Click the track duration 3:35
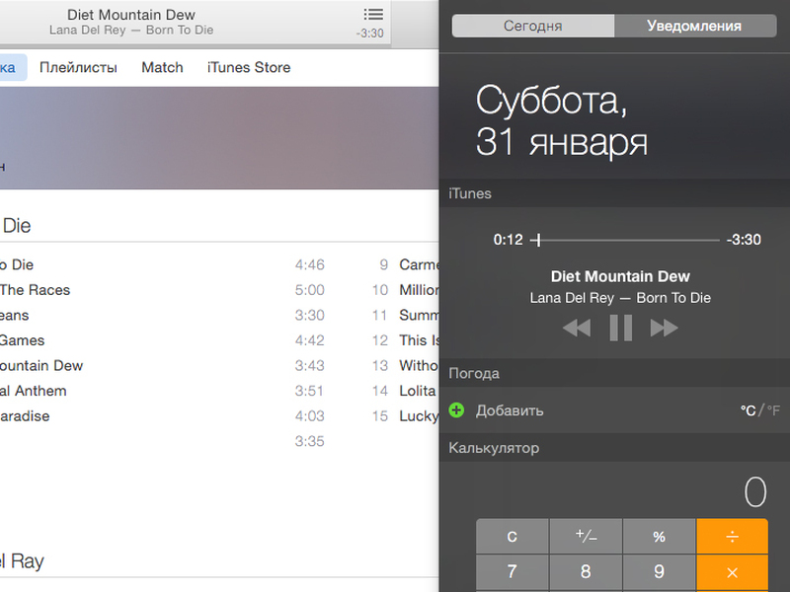This screenshot has height=592, width=790. [309, 441]
